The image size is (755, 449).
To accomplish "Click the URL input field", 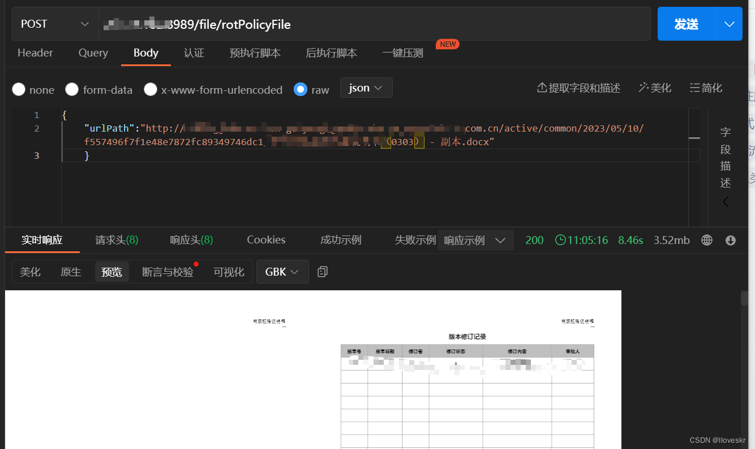I will click(x=340, y=24).
